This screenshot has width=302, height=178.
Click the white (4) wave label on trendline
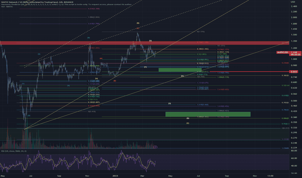coord(182,76)
